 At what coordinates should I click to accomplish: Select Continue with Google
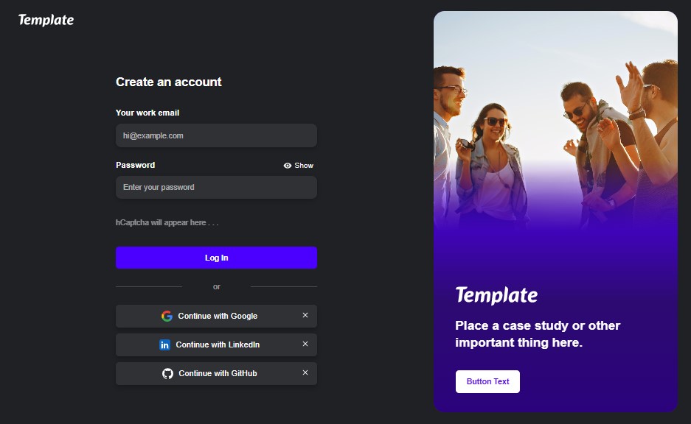coord(218,316)
